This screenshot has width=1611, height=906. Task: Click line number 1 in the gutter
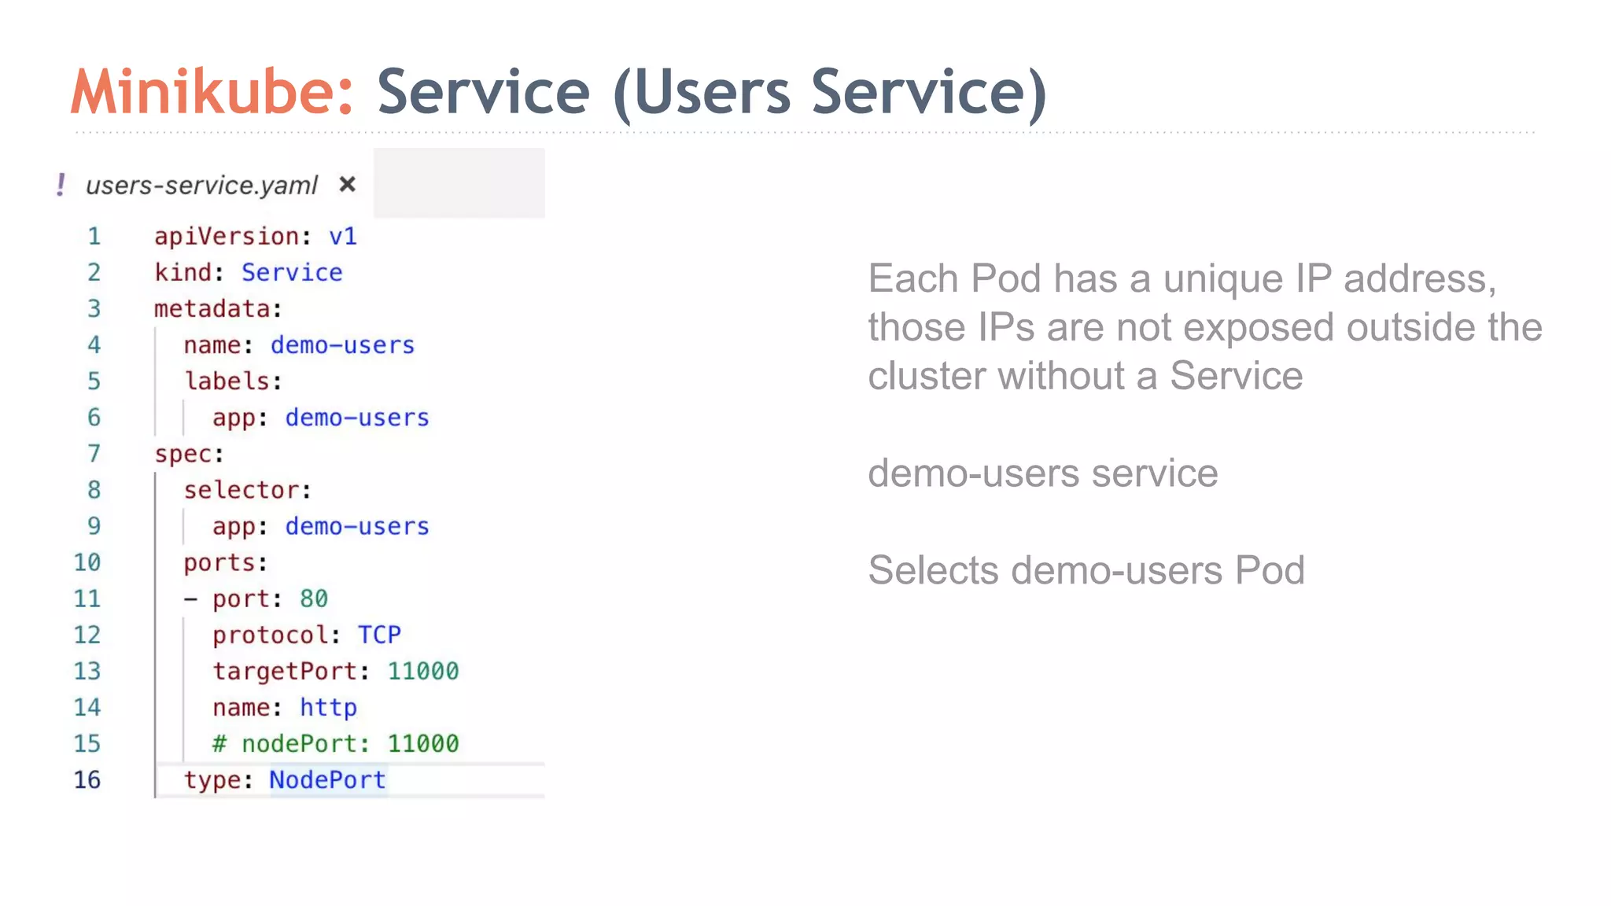coord(94,236)
